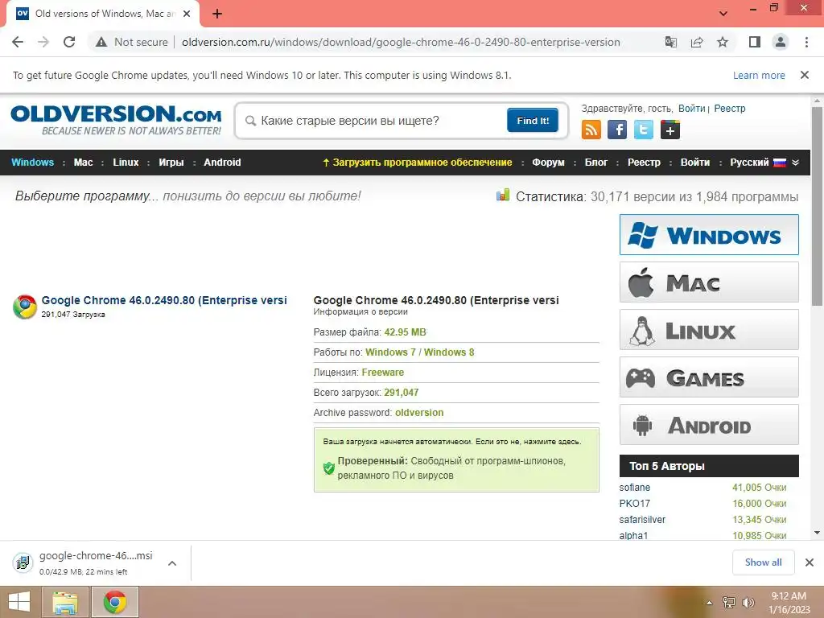The height and width of the screenshot is (618, 824).
Task: Open Google Chrome 46.0.2490.80 blue title link
Action: pos(164,300)
